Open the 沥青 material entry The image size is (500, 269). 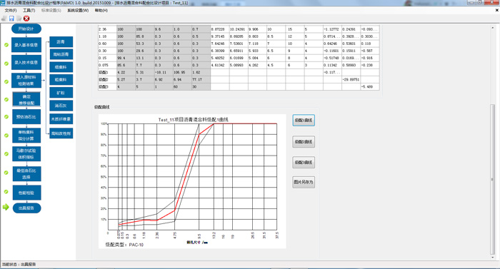pos(61,42)
